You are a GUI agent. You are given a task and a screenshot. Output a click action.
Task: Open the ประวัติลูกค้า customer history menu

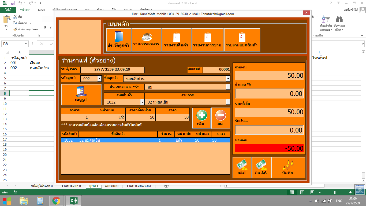(119, 40)
